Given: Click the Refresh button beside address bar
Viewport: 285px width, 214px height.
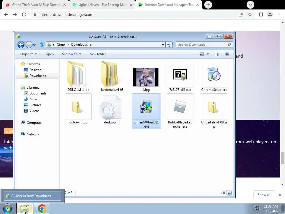Looking at the screenshot, I should pos(169,45).
